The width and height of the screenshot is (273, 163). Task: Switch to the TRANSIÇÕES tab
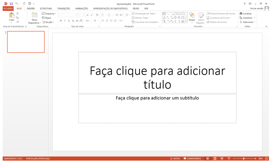(63, 8)
